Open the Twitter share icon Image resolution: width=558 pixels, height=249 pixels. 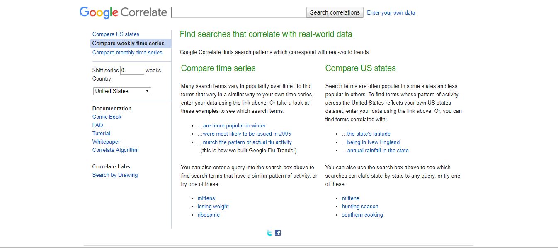tap(269, 233)
